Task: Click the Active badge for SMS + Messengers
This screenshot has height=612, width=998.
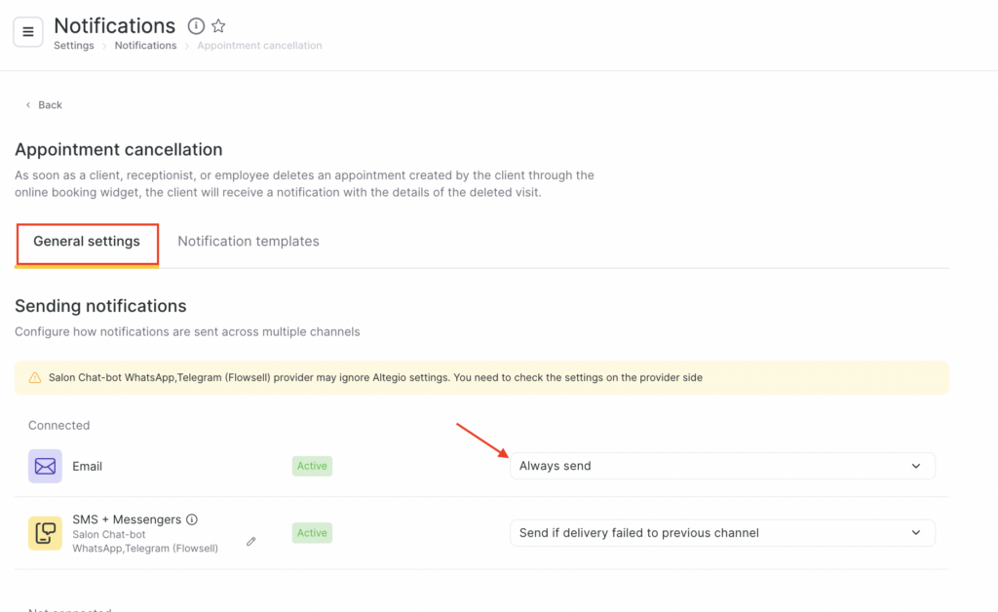Action: coord(312,533)
